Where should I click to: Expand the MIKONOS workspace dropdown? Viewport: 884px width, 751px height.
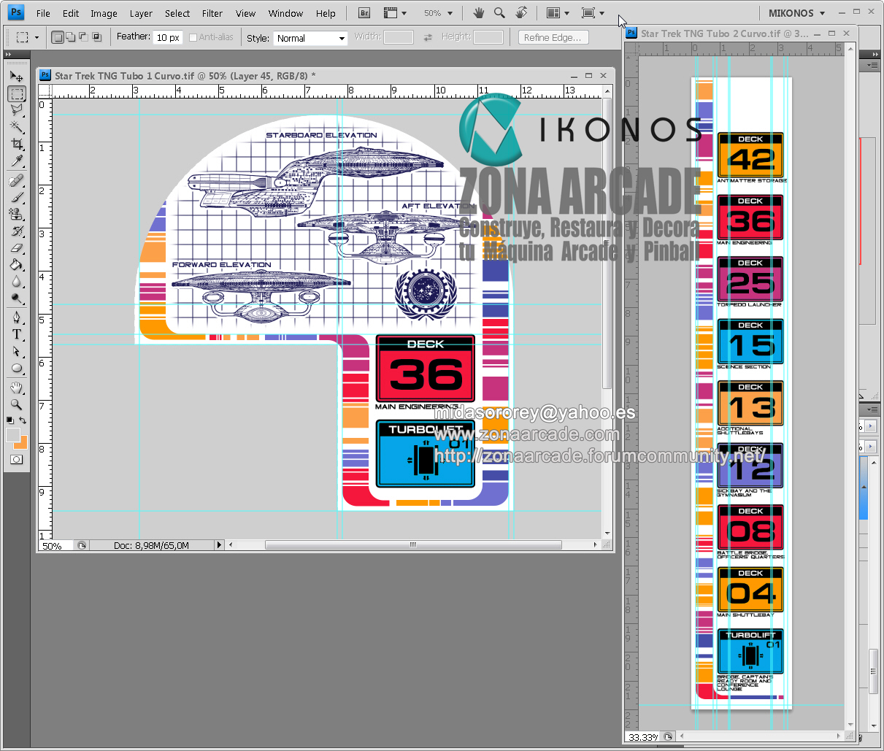tap(796, 13)
